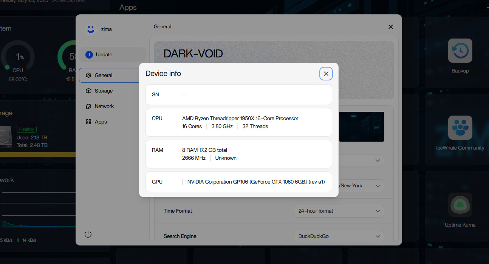Click the 14 kB/s download rate
This screenshot has width=489, height=264.
(29, 240)
